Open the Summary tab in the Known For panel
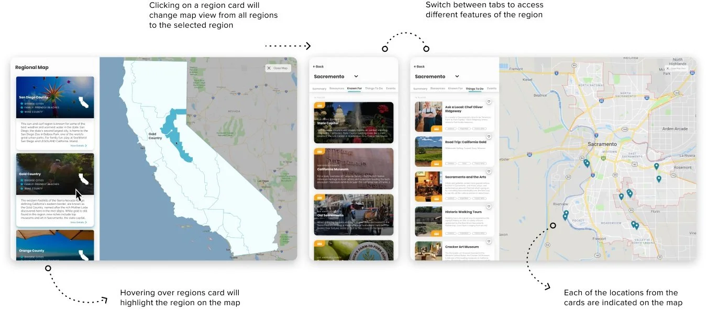 (319, 88)
